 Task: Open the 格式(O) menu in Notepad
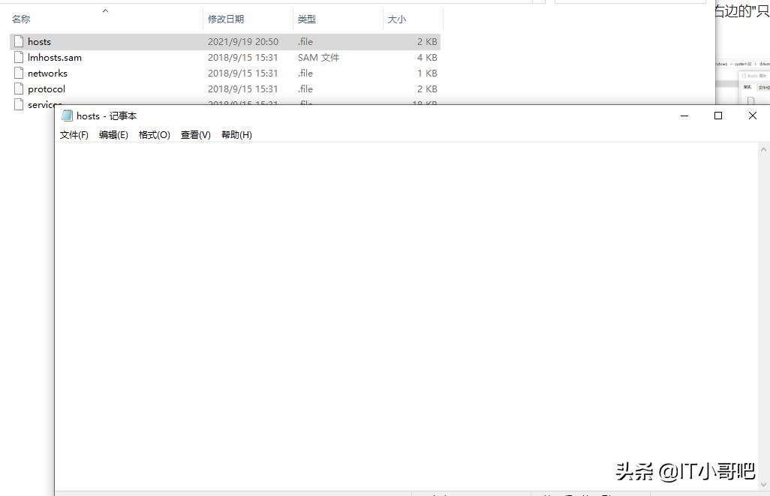click(154, 134)
